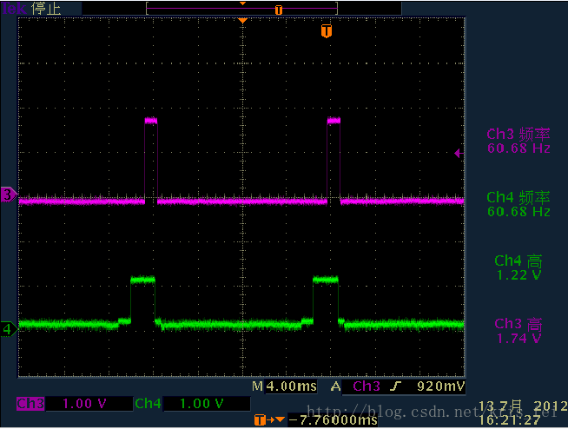Click the magenta 60.68 Hz Ch3 reading
The width and height of the screenshot is (568, 429).
tap(518, 148)
